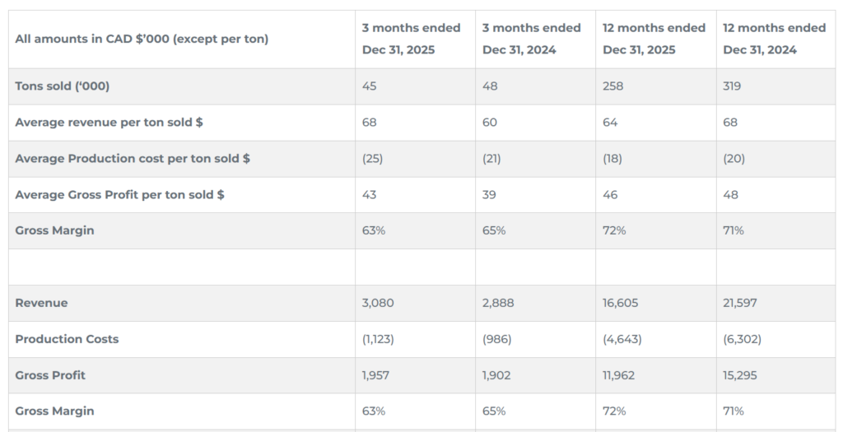Click 'Average Gross Profit per ton sold $' label
The height and width of the screenshot is (432, 843).
coord(120,195)
